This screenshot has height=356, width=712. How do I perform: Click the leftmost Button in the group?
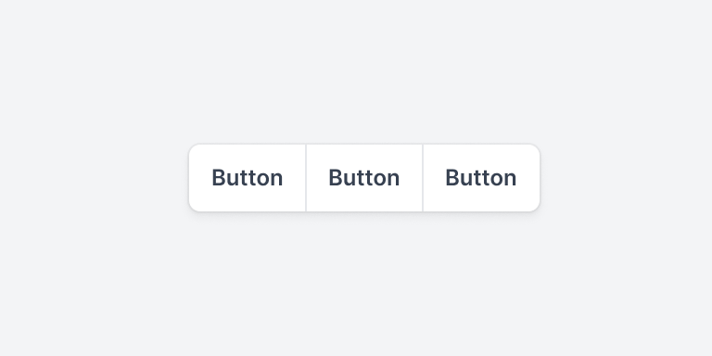[248, 178]
